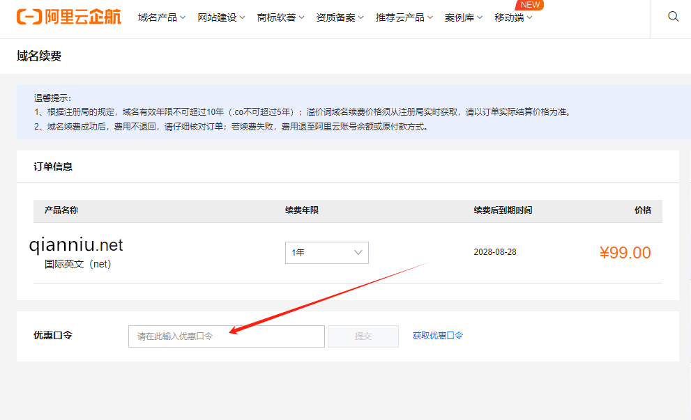
Task: Open the 网站建设 navigation menu
Action: [x=216, y=17]
